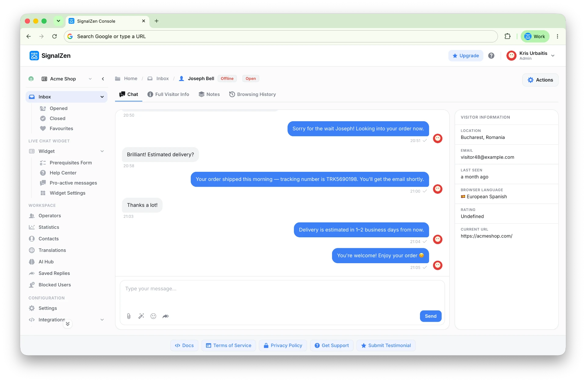
Task: Click the tracking number message bubble
Action: click(x=310, y=179)
